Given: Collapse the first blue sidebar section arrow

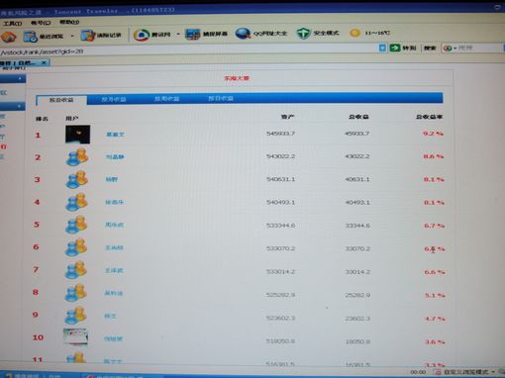Looking at the screenshot, I should (x=20, y=78).
